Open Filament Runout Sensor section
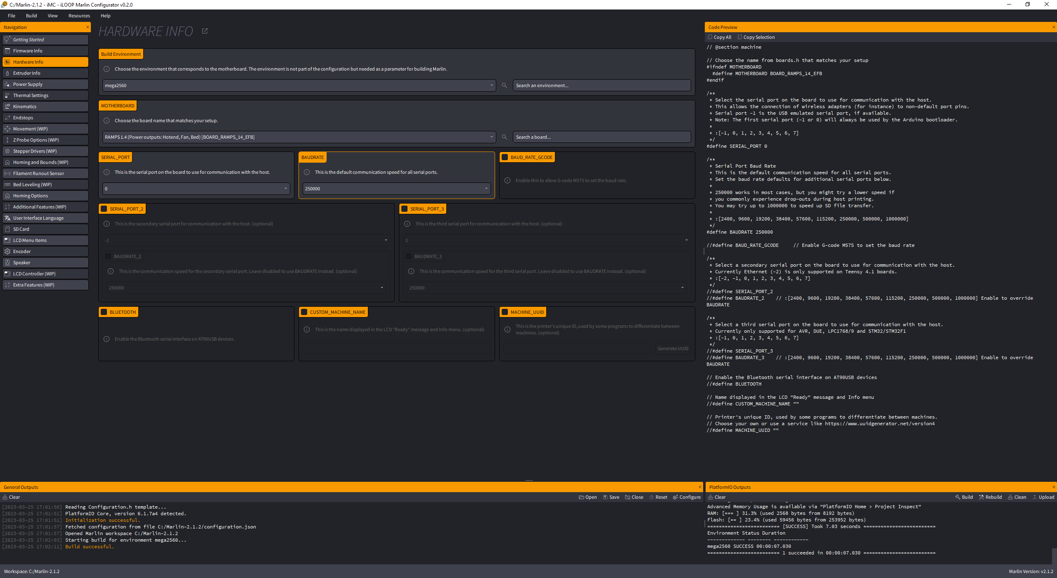 pyautogui.click(x=45, y=173)
